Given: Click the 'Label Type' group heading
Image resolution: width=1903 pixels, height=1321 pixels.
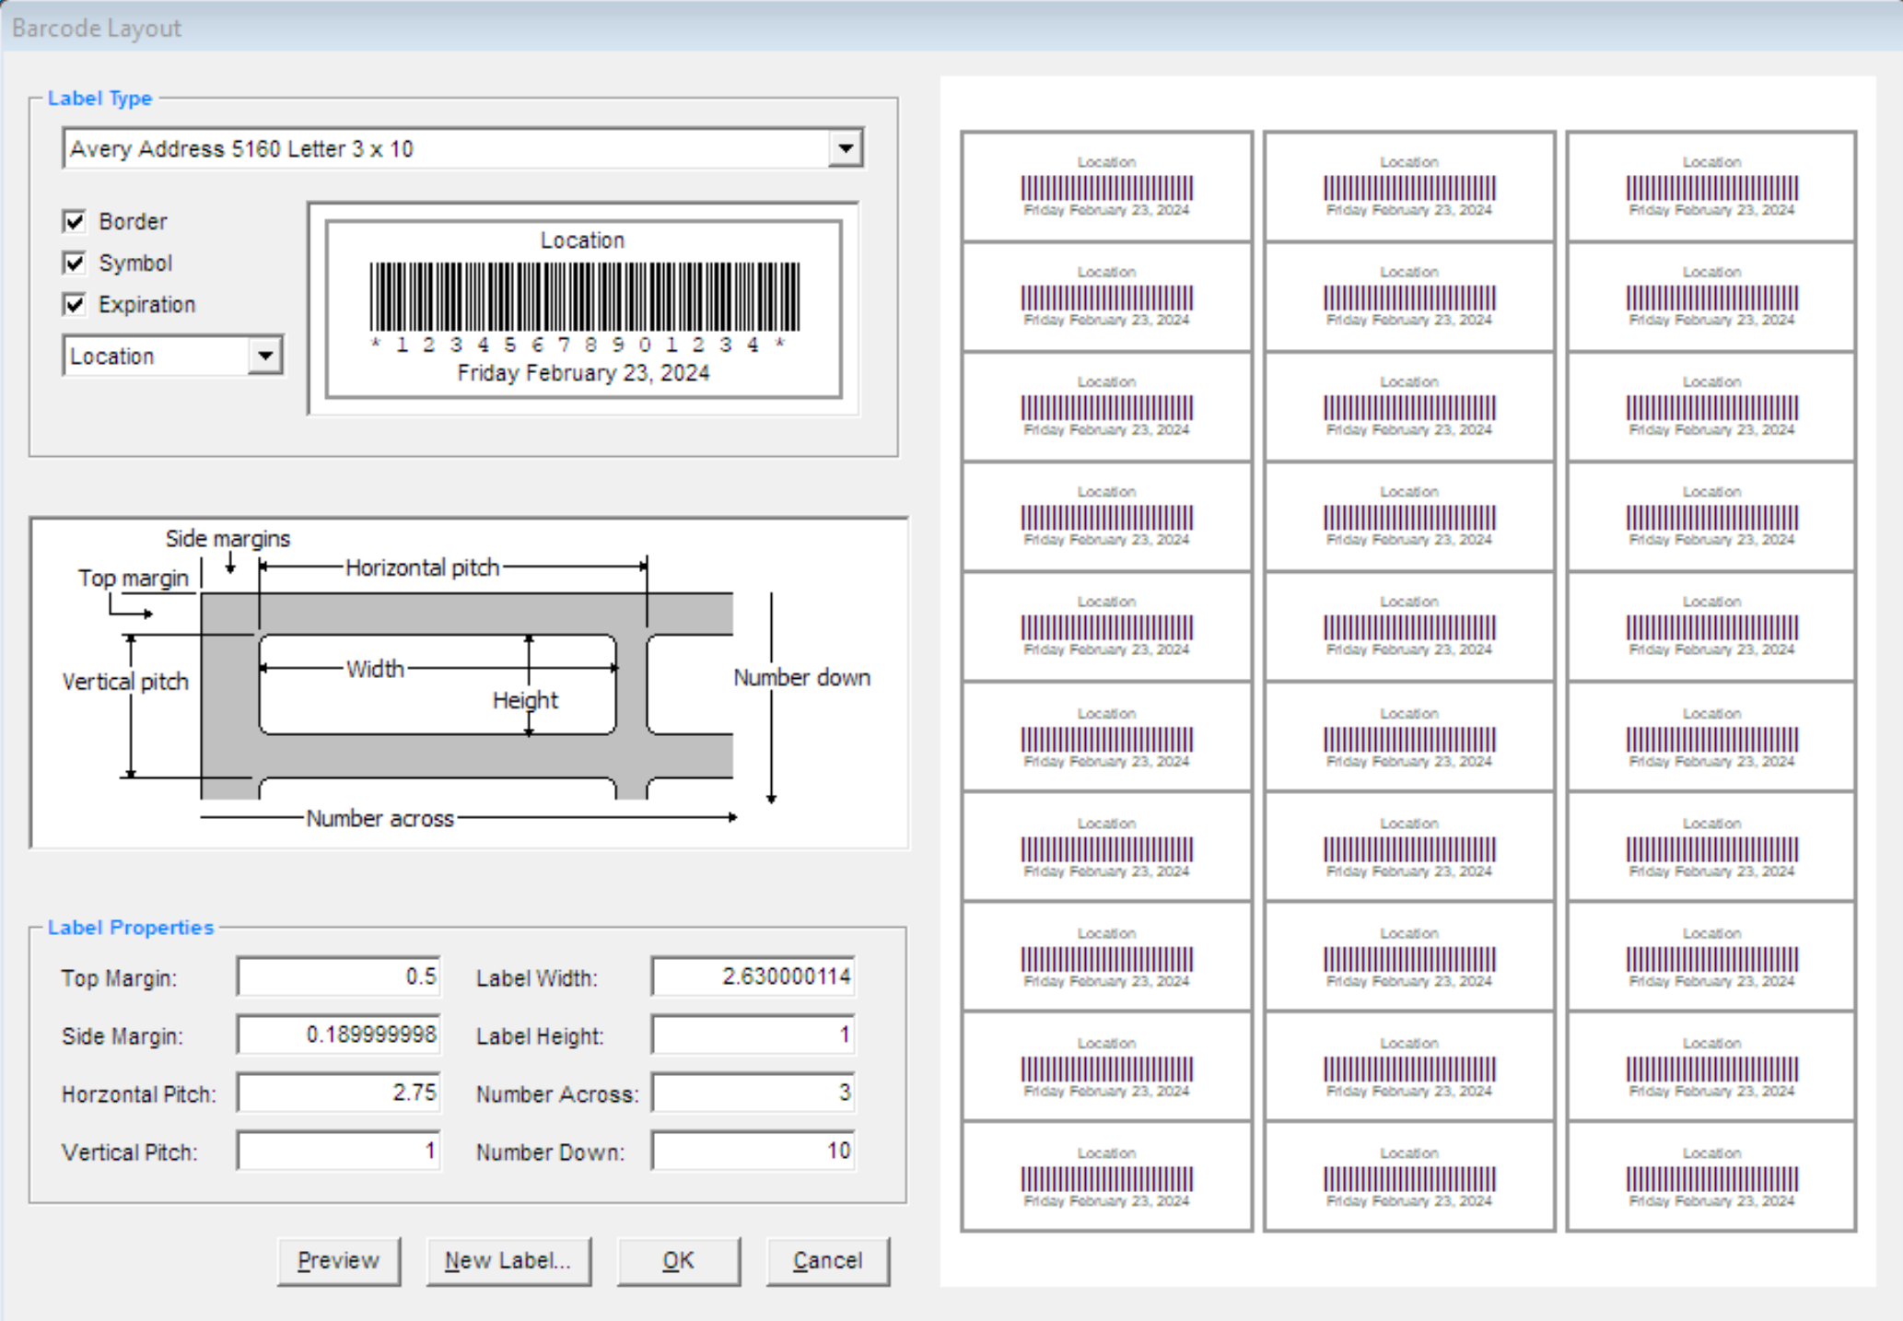Looking at the screenshot, I should [99, 99].
